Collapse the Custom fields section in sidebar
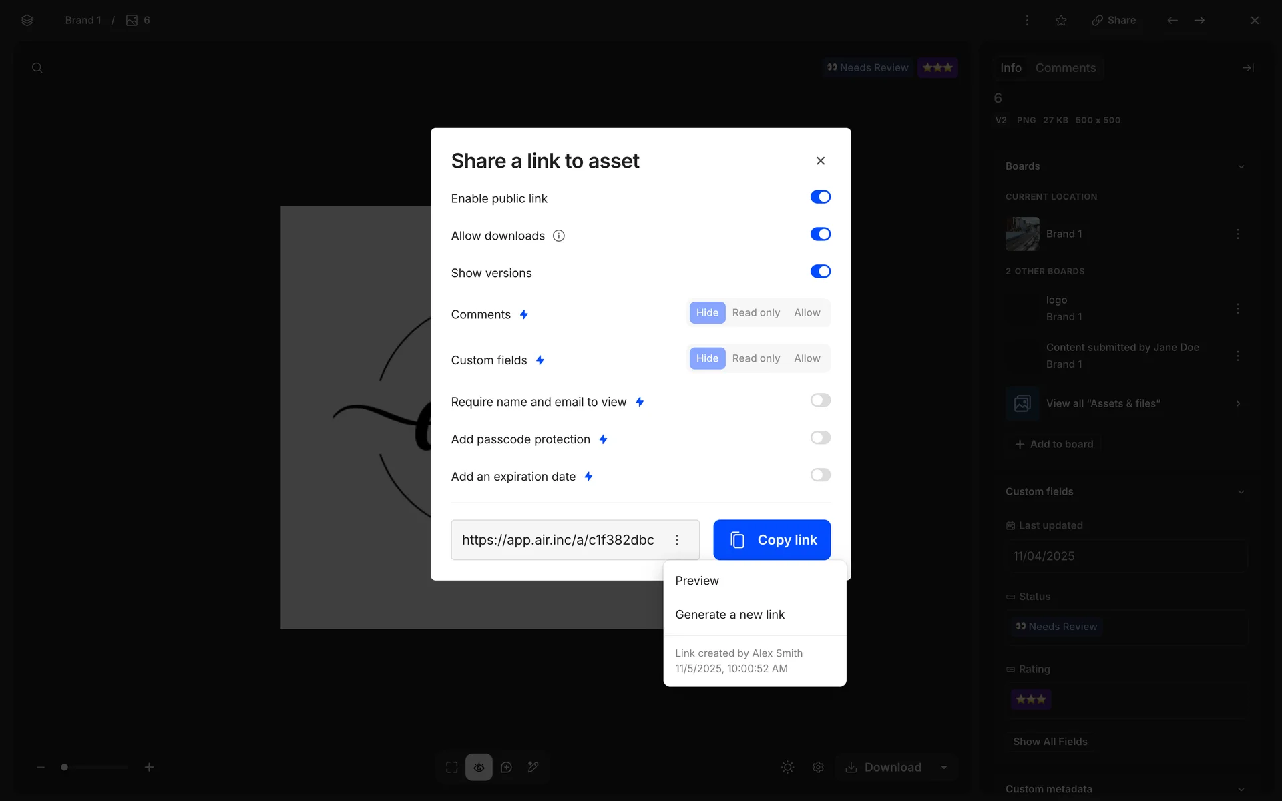Viewport: 1282px width, 801px height. 1241,492
